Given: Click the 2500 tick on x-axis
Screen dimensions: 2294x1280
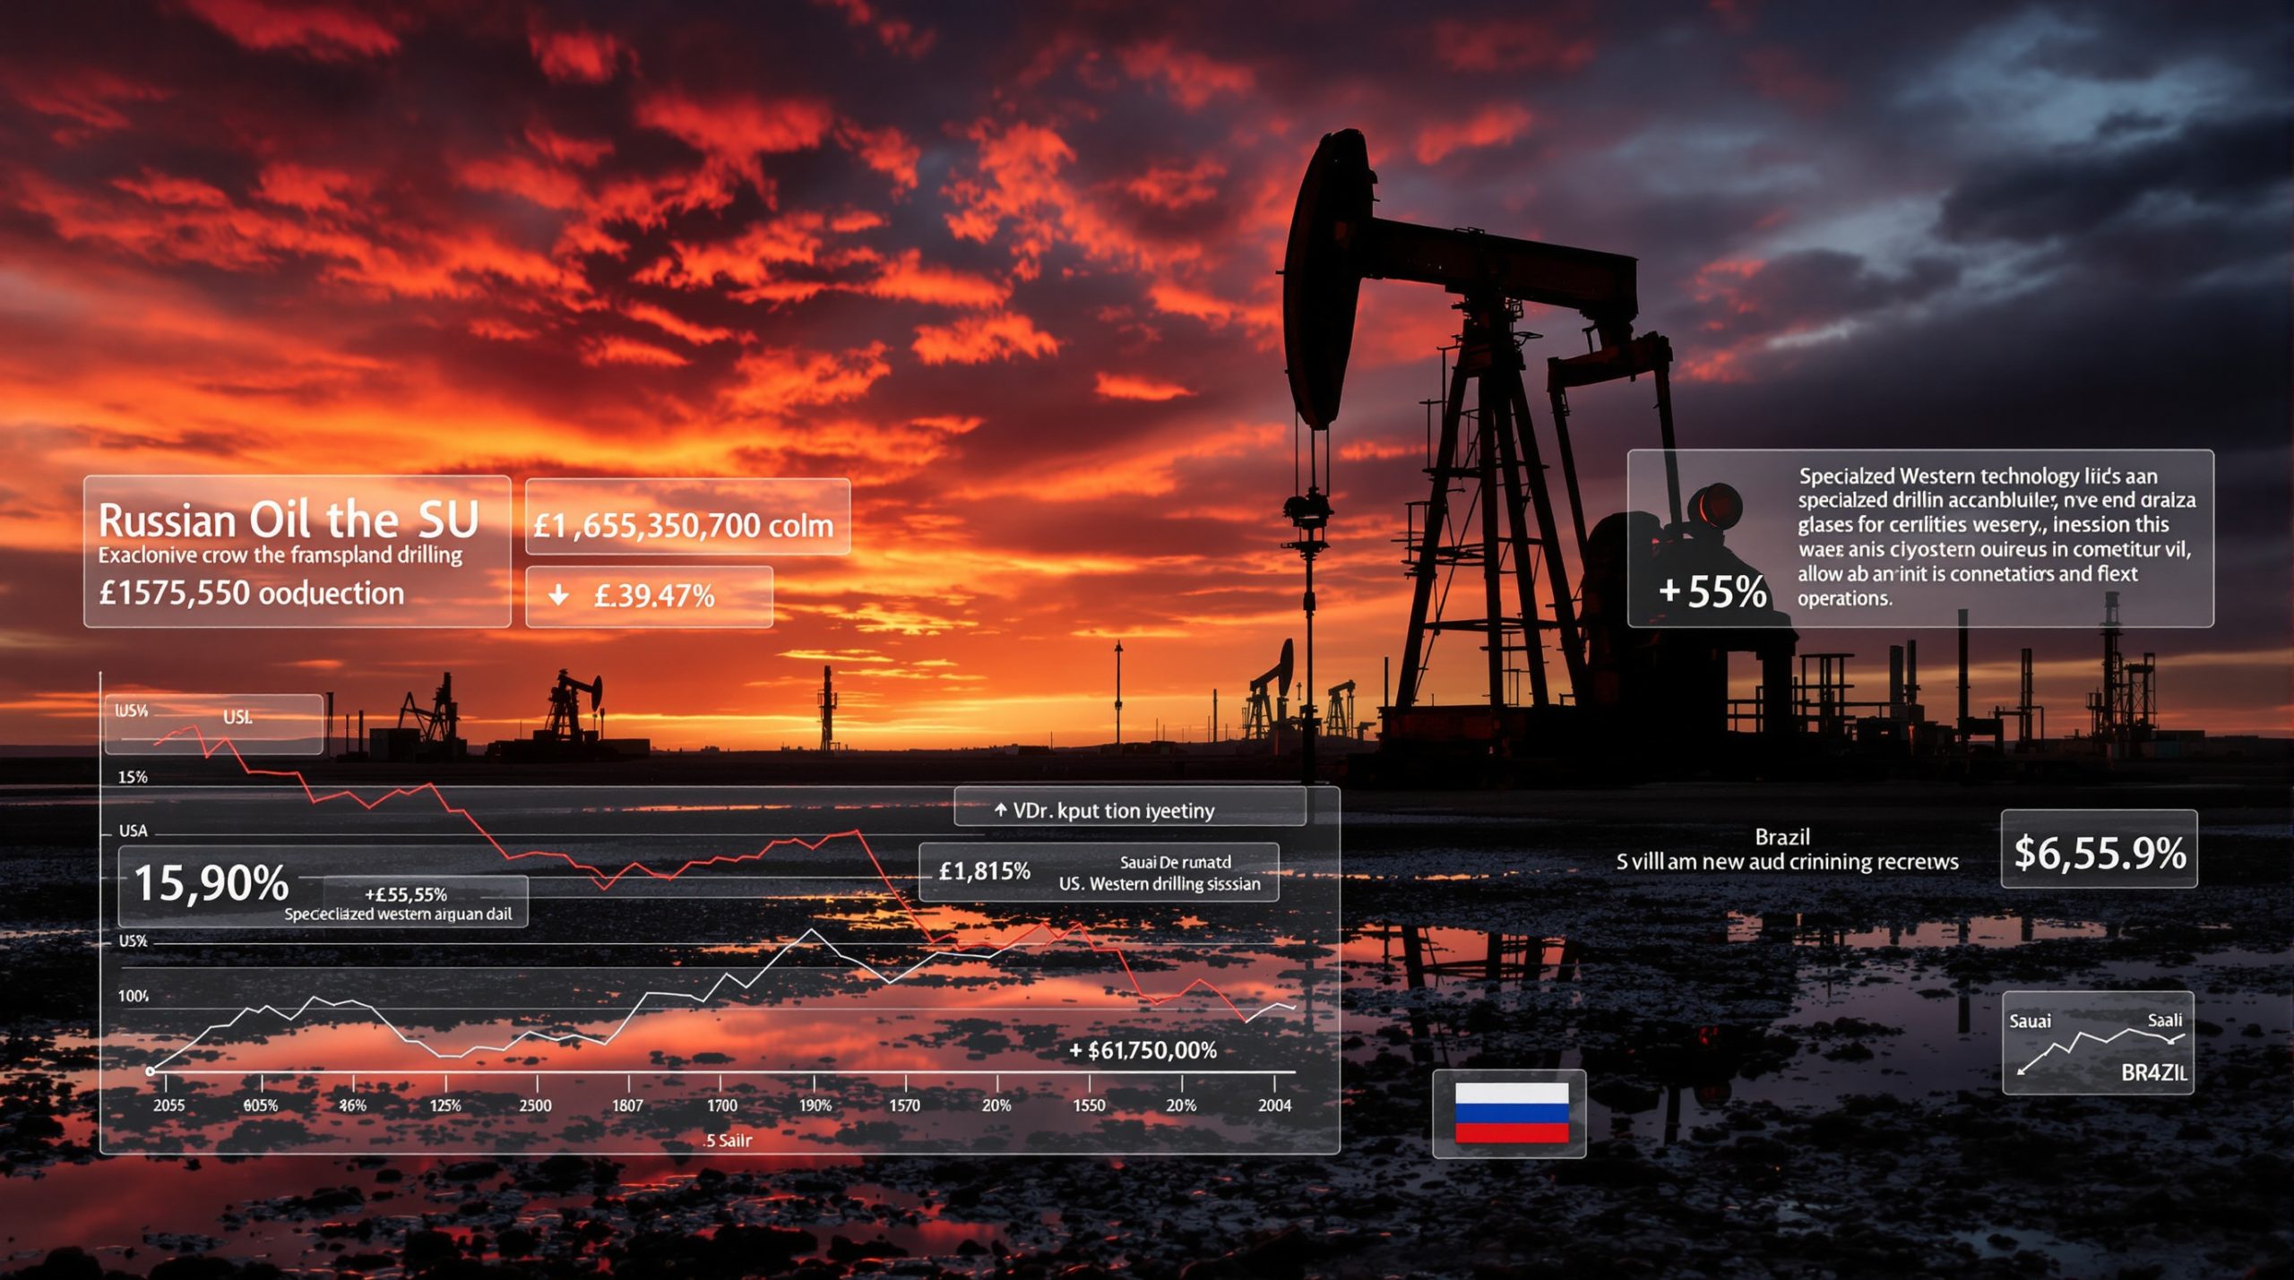Looking at the screenshot, I should tap(536, 1105).
